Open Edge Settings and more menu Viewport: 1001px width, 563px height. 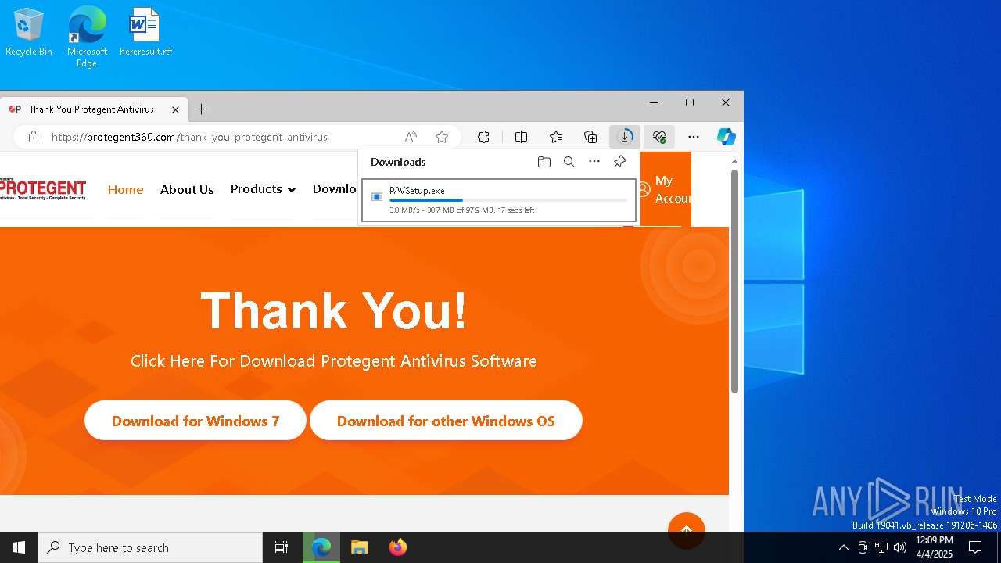coord(694,137)
